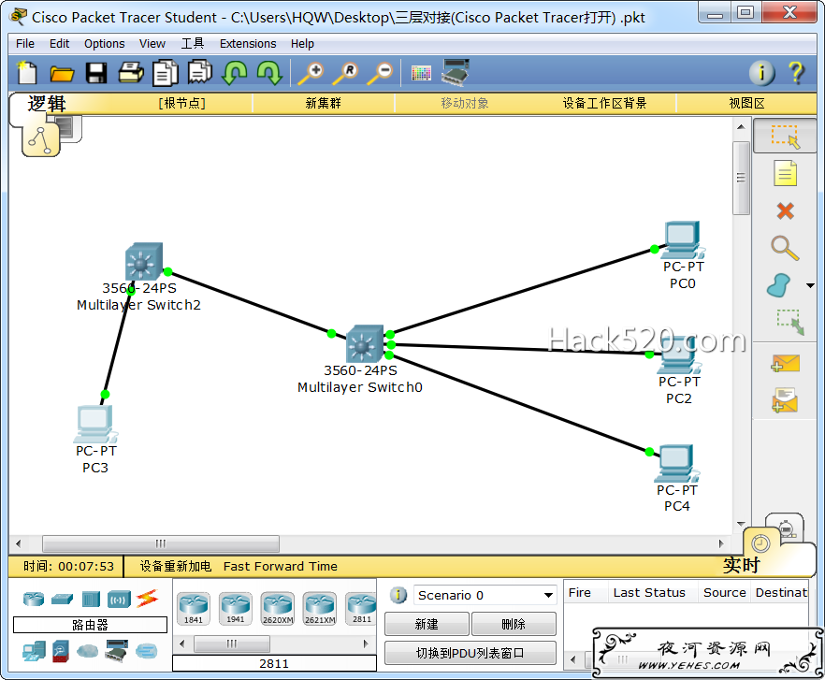The width and height of the screenshot is (825, 680).
Task: Open the Options menu
Action: pos(104,44)
